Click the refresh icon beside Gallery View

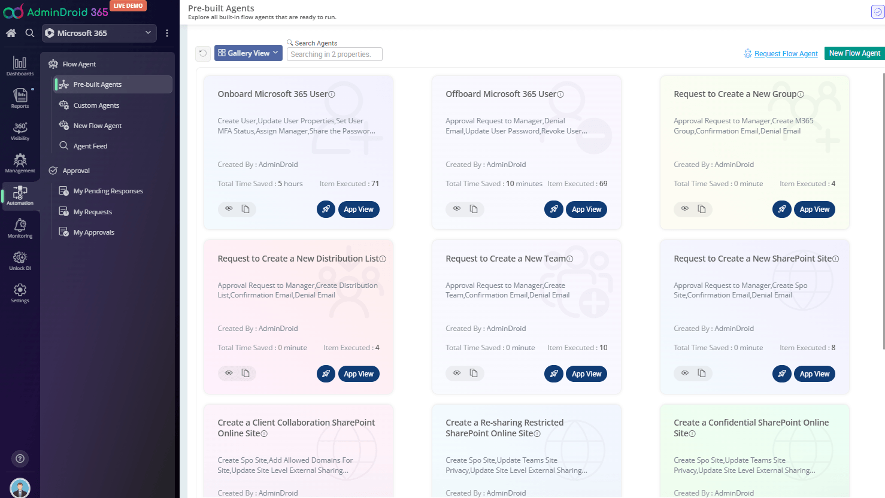tap(203, 53)
